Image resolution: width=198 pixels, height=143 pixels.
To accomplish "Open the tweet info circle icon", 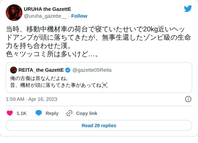I will pos(188,99).
